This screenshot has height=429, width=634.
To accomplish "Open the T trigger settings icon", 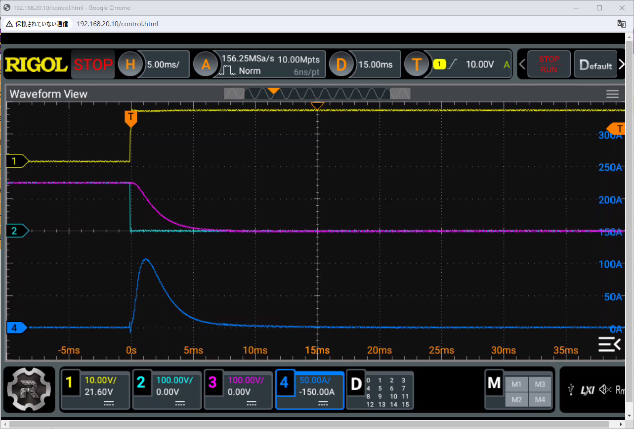I will coord(418,64).
